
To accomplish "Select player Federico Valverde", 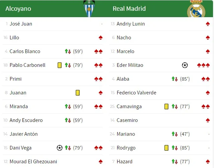I will pos(136,93).
